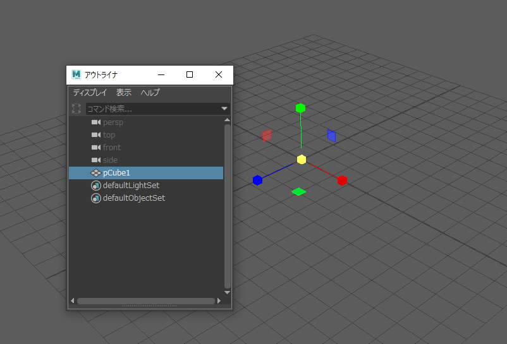Click the set icon beside defaultObjectSet

[95, 198]
